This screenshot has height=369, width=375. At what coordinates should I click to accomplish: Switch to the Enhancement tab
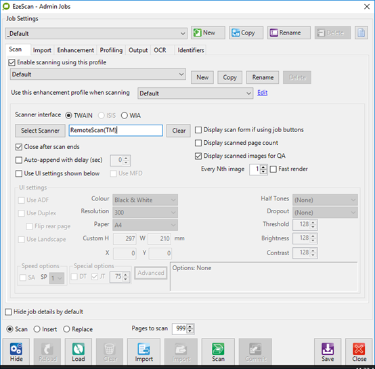[x=75, y=50]
